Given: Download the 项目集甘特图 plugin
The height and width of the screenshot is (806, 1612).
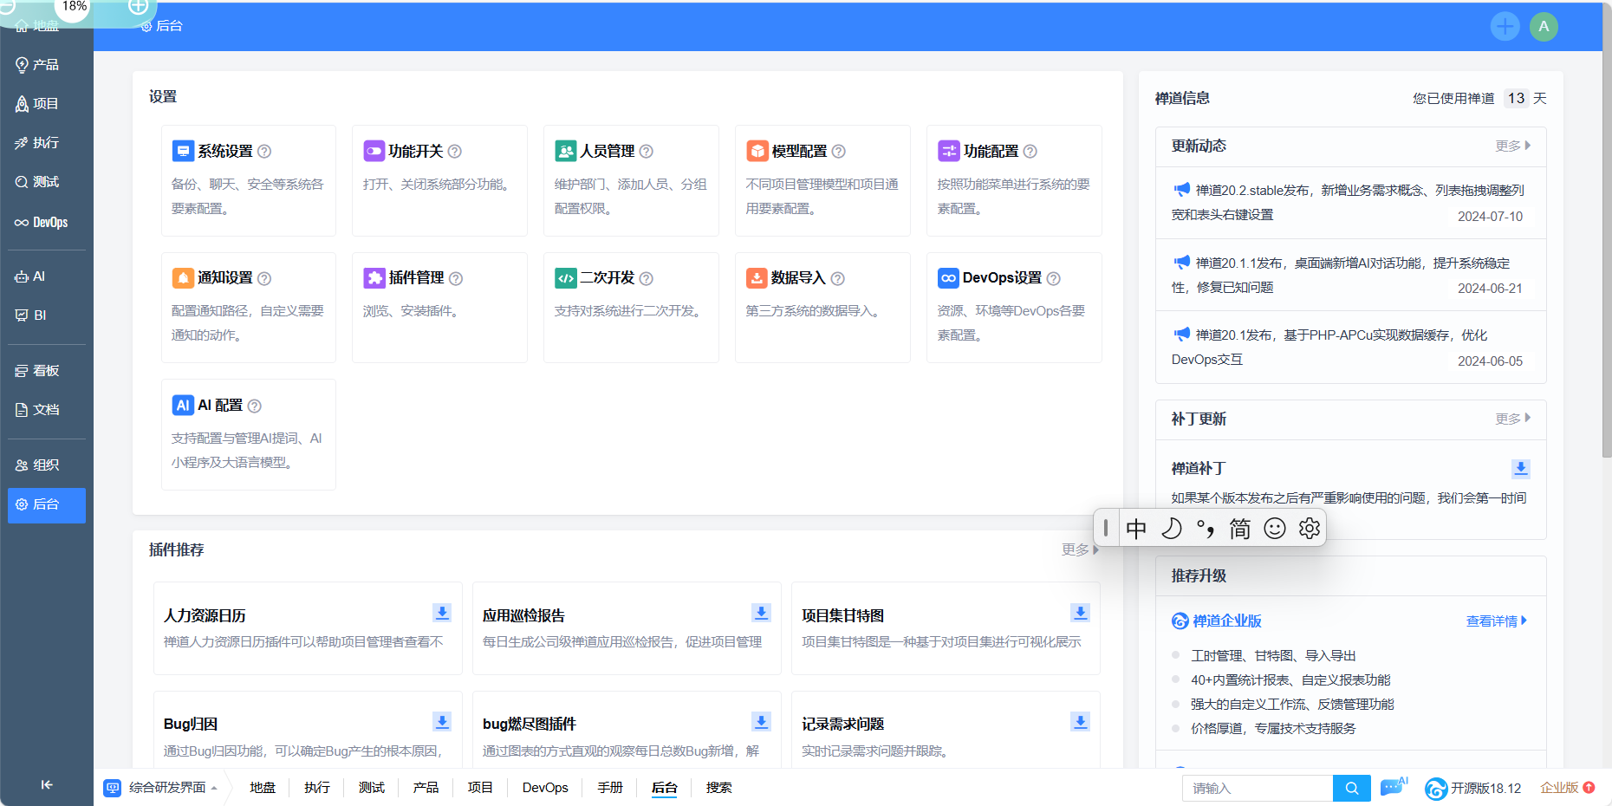Looking at the screenshot, I should (x=1080, y=613).
